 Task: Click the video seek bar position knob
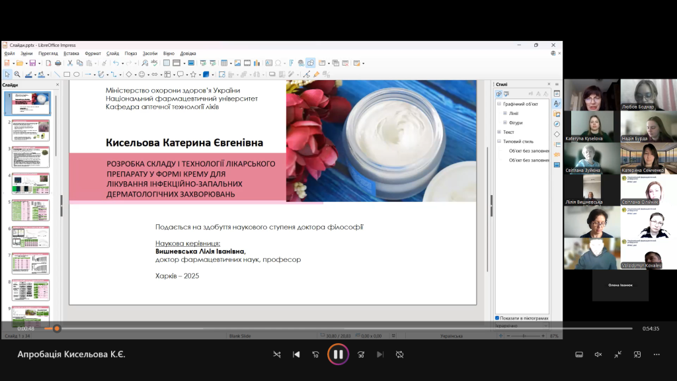coord(57,329)
